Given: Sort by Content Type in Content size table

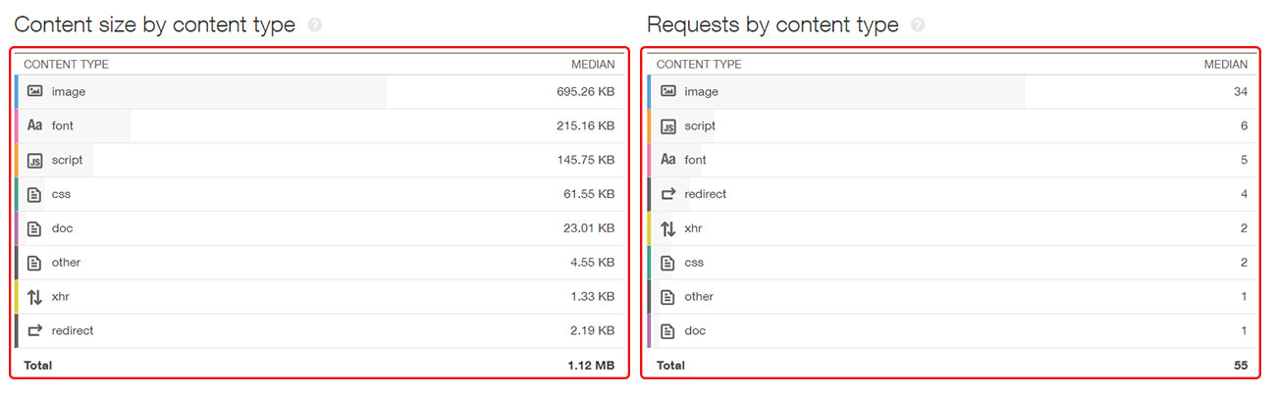Looking at the screenshot, I should click(x=66, y=65).
